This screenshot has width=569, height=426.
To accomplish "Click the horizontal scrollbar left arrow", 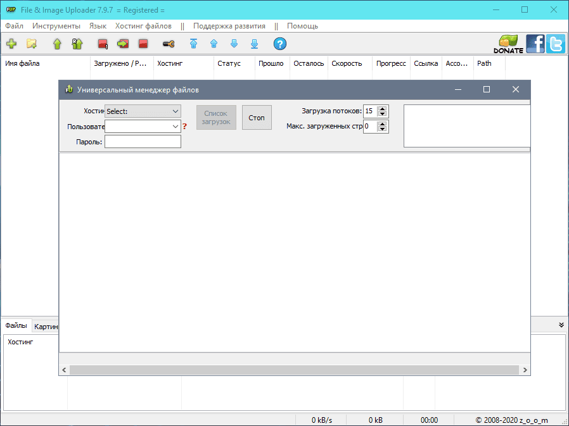I will [64, 370].
